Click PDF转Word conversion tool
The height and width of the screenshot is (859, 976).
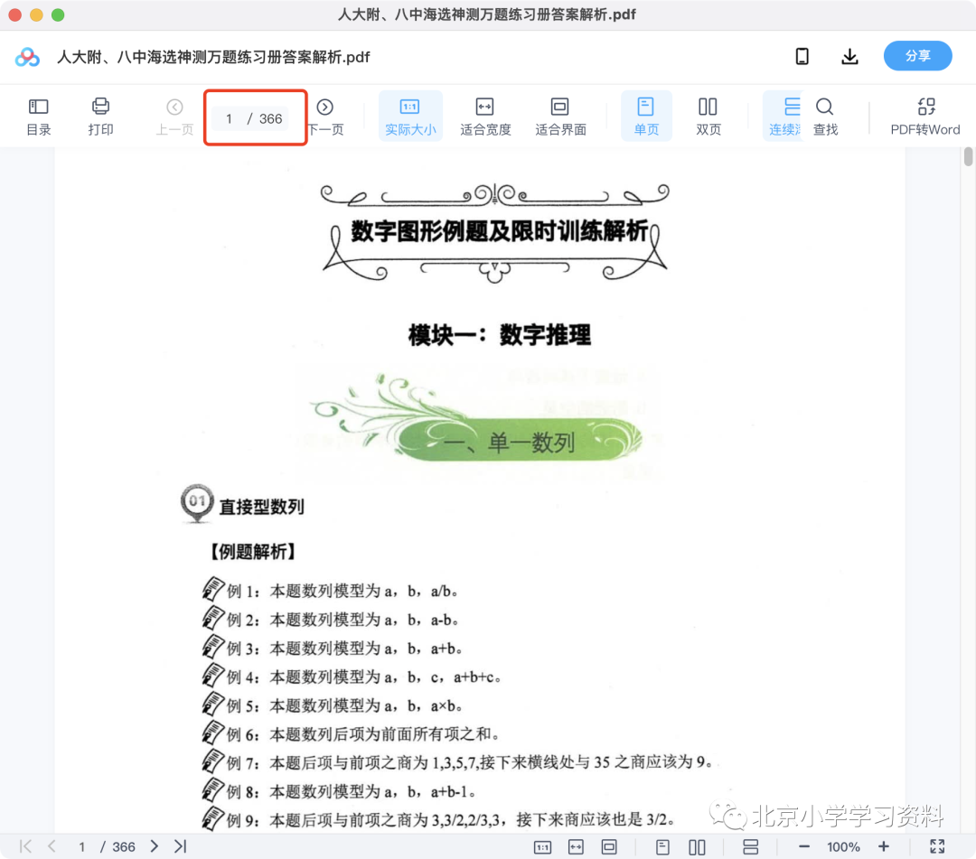pyautogui.click(x=925, y=117)
